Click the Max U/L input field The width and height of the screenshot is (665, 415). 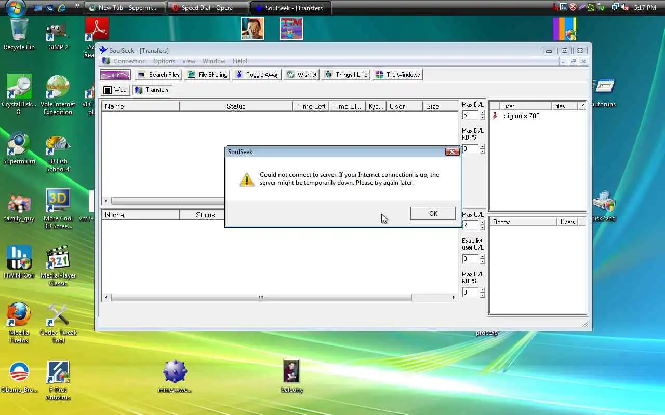pos(470,225)
